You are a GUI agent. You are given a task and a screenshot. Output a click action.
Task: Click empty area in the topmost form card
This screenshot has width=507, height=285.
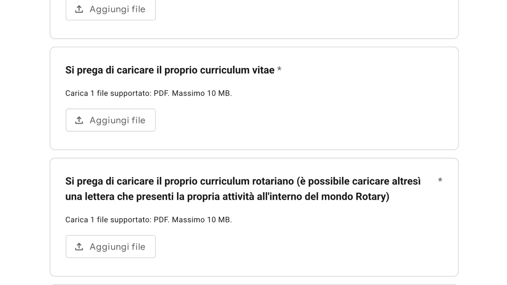[290, 16]
